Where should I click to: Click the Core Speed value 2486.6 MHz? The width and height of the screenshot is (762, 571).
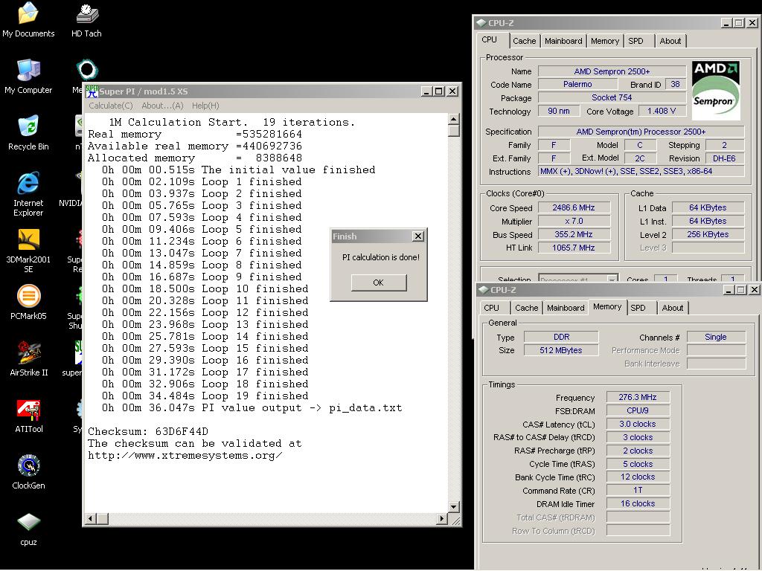[574, 208]
